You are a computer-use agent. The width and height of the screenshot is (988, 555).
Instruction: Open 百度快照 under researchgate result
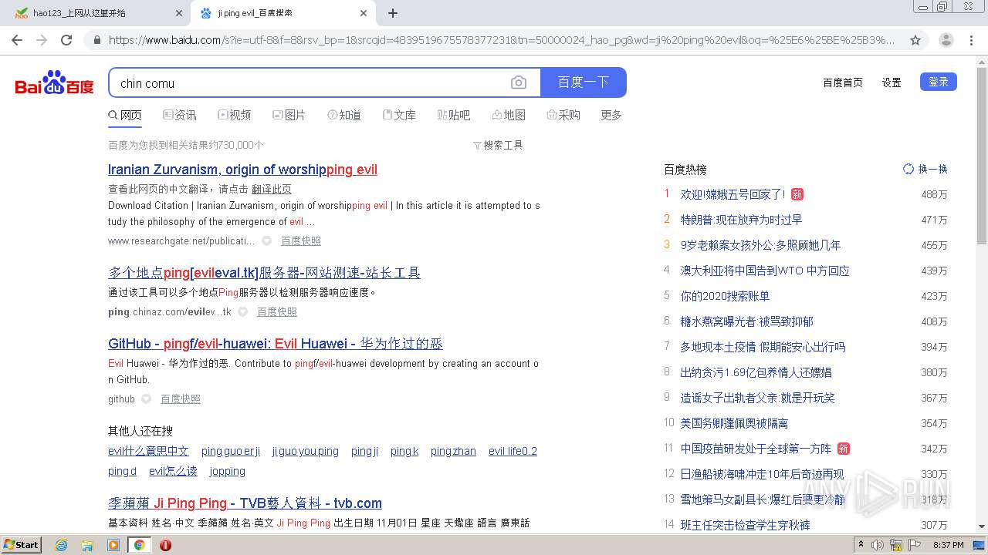[301, 240]
